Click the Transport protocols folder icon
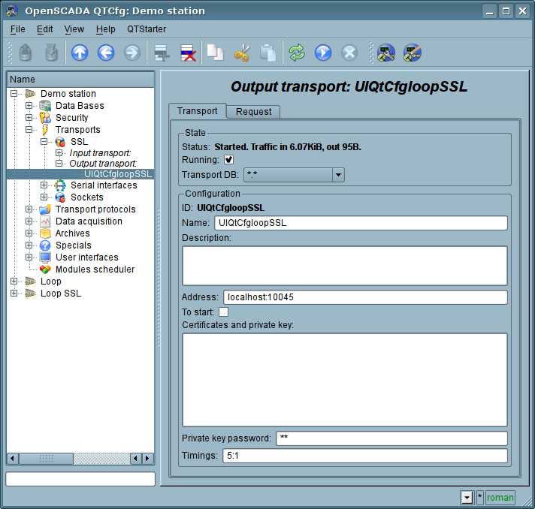The height and width of the screenshot is (509, 535). [45, 209]
